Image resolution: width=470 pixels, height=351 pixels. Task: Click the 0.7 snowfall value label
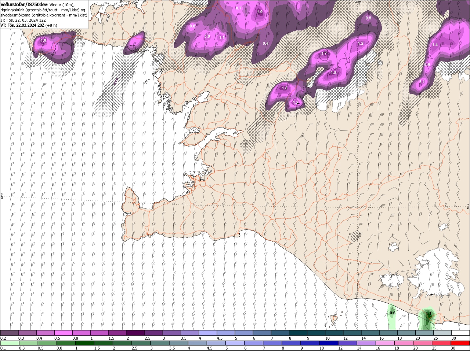click(x=239, y=8)
